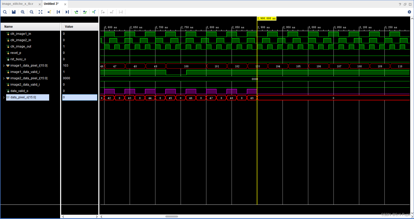This screenshot has height=219, width=414.
Task: Click the 100 segment in image1_data_pixel_i waveform
Action: pos(186,66)
